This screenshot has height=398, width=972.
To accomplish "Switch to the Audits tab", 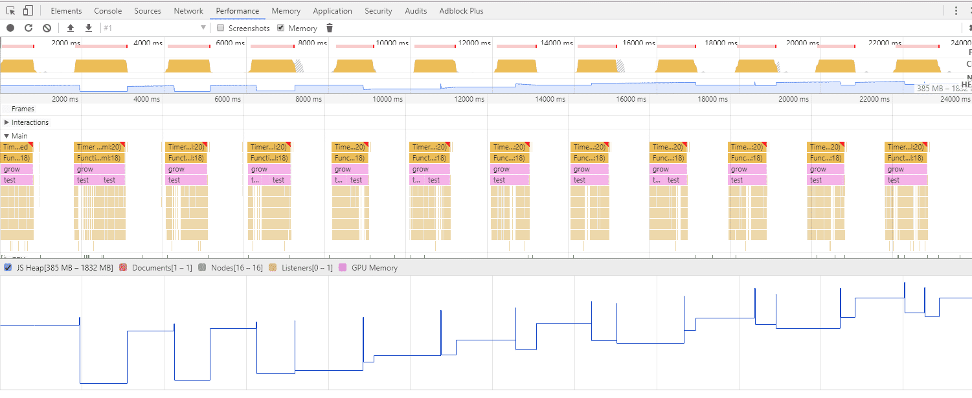I will click(x=416, y=11).
